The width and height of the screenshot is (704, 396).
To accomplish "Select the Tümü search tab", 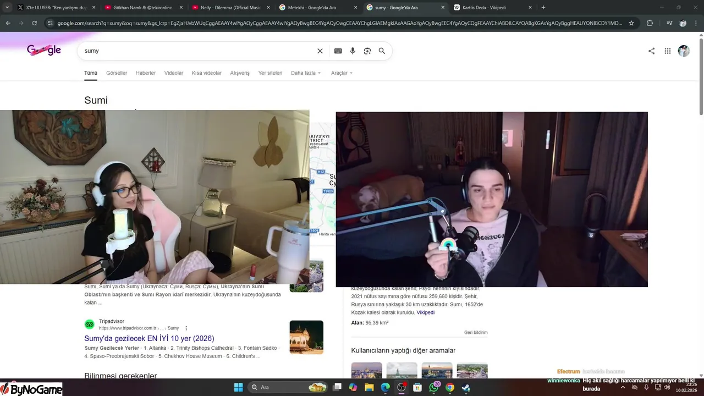I will click(x=91, y=73).
